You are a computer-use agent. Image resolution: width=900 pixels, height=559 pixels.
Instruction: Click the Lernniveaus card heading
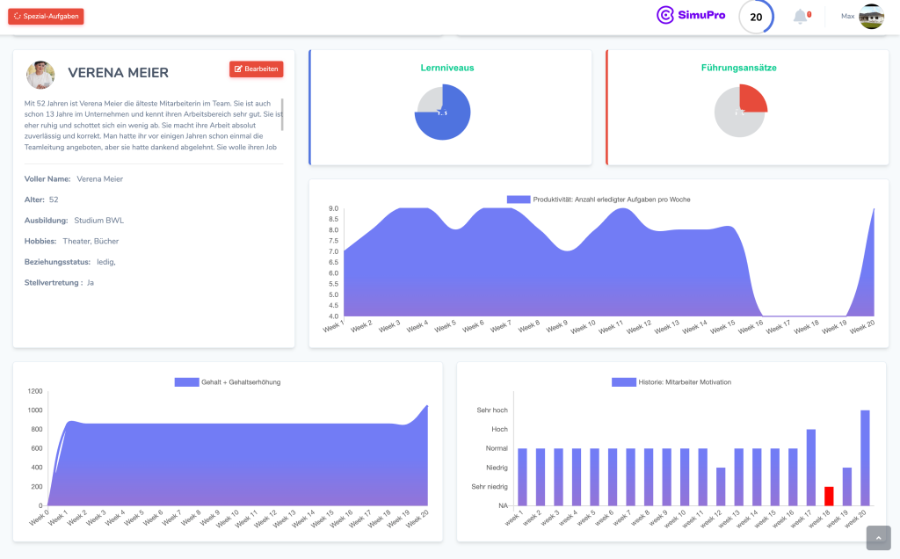447,68
